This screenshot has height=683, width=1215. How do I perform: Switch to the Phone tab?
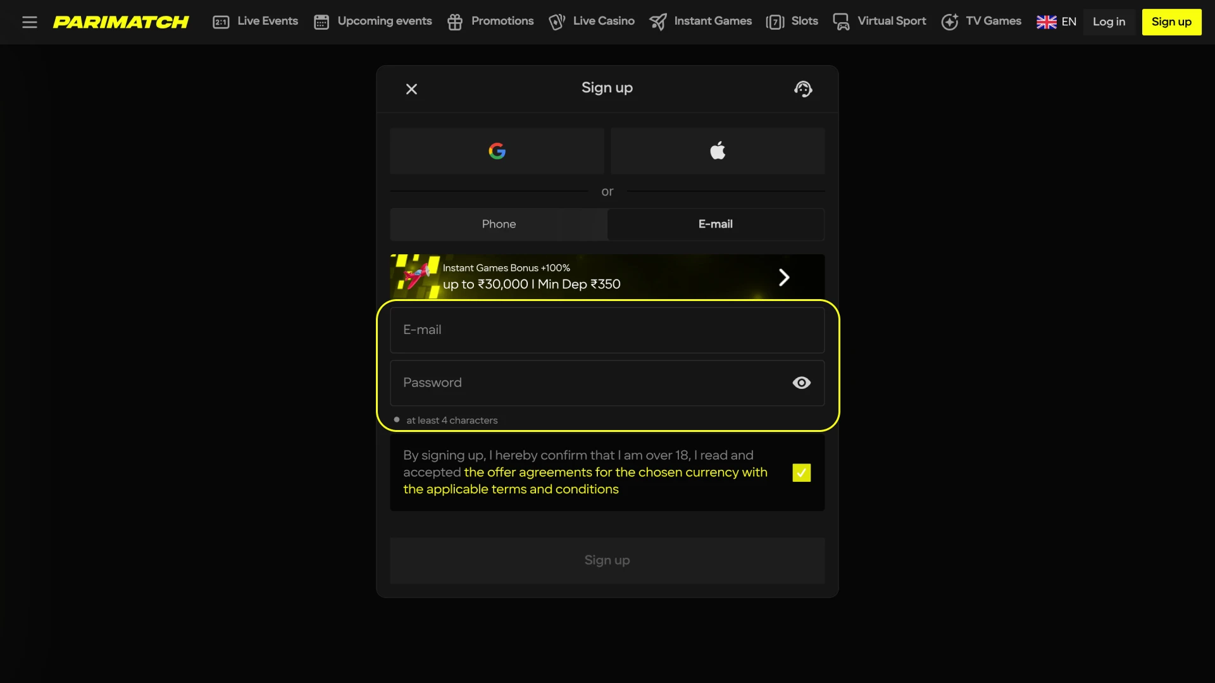(499, 225)
